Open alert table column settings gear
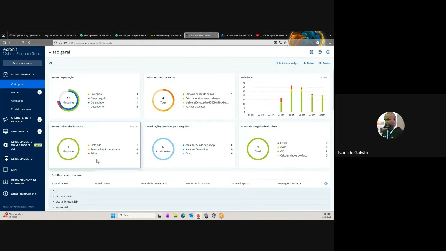 [x=326, y=183]
